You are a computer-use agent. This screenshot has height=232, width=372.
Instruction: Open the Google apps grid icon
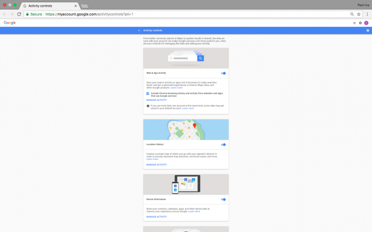pyautogui.click(x=355, y=23)
